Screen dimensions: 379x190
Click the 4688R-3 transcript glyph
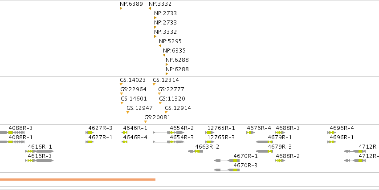click(280, 133)
